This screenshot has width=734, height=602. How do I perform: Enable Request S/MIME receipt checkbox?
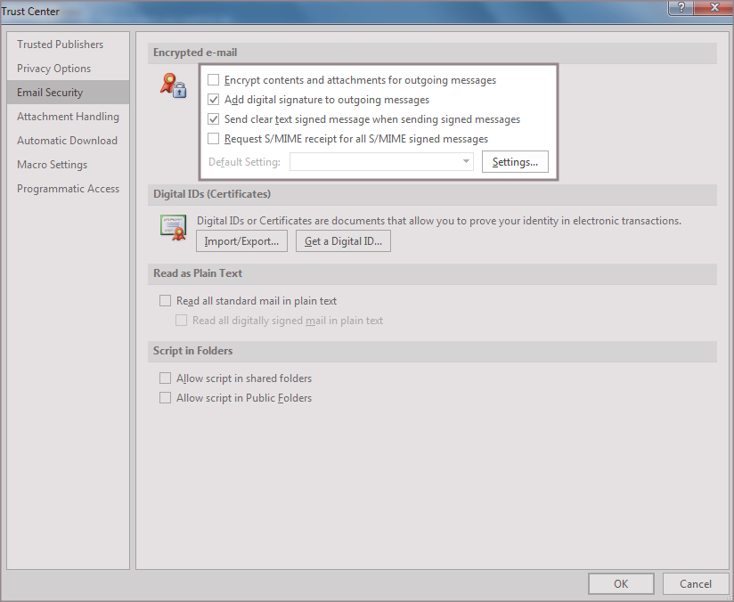tap(213, 139)
